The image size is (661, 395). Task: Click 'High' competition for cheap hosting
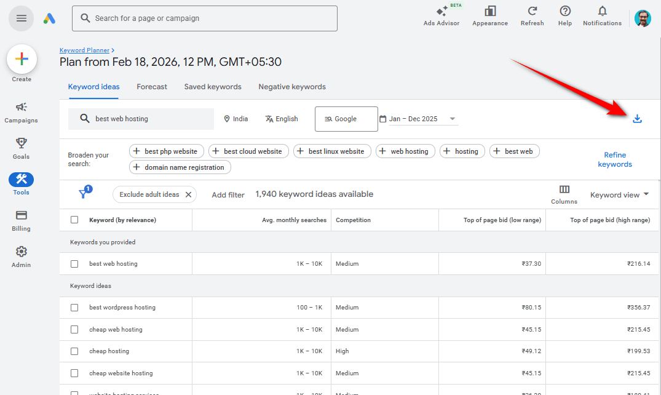(x=342, y=351)
